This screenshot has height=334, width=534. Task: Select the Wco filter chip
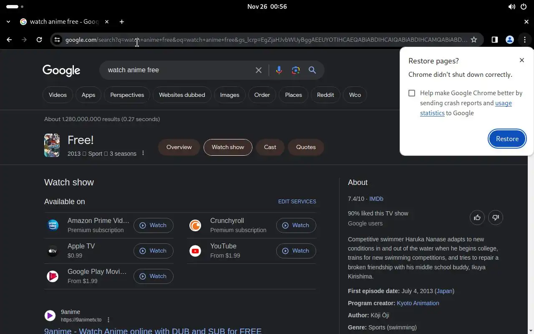(355, 95)
